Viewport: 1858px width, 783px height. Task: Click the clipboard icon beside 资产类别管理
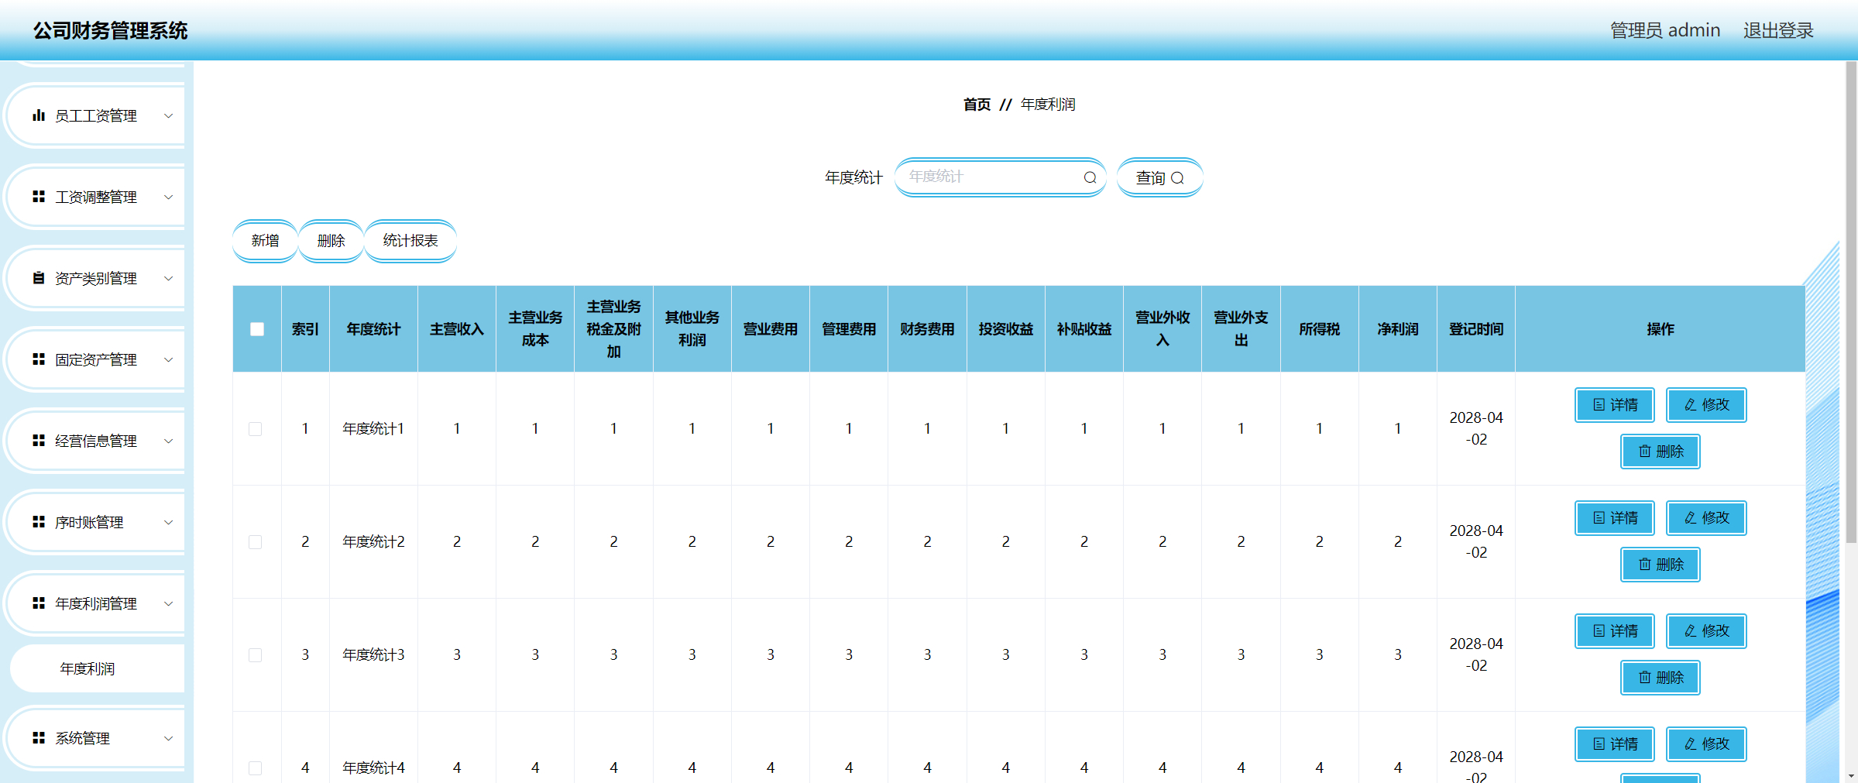39,278
